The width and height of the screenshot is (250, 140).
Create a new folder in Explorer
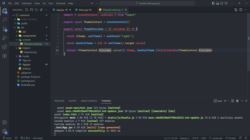click(x=31, y=10)
